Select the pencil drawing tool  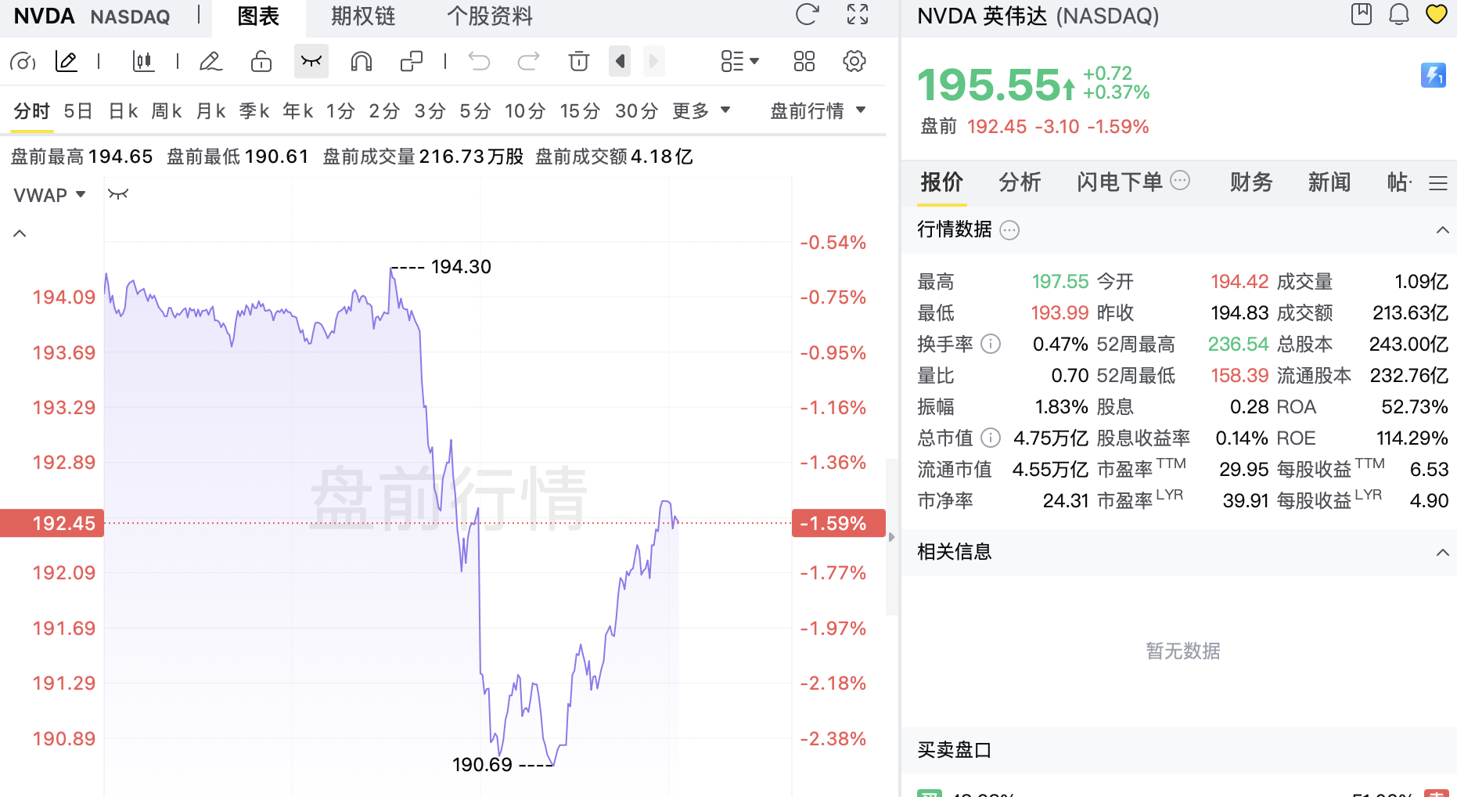(210, 61)
